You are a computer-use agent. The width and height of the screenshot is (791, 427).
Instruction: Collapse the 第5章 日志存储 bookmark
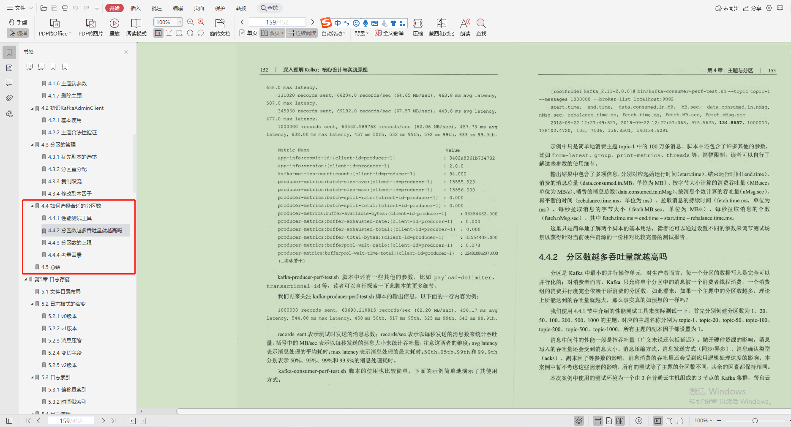[x=25, y=280]
